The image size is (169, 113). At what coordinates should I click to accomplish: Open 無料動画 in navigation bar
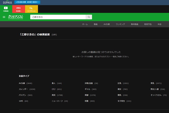pos(135,24)
